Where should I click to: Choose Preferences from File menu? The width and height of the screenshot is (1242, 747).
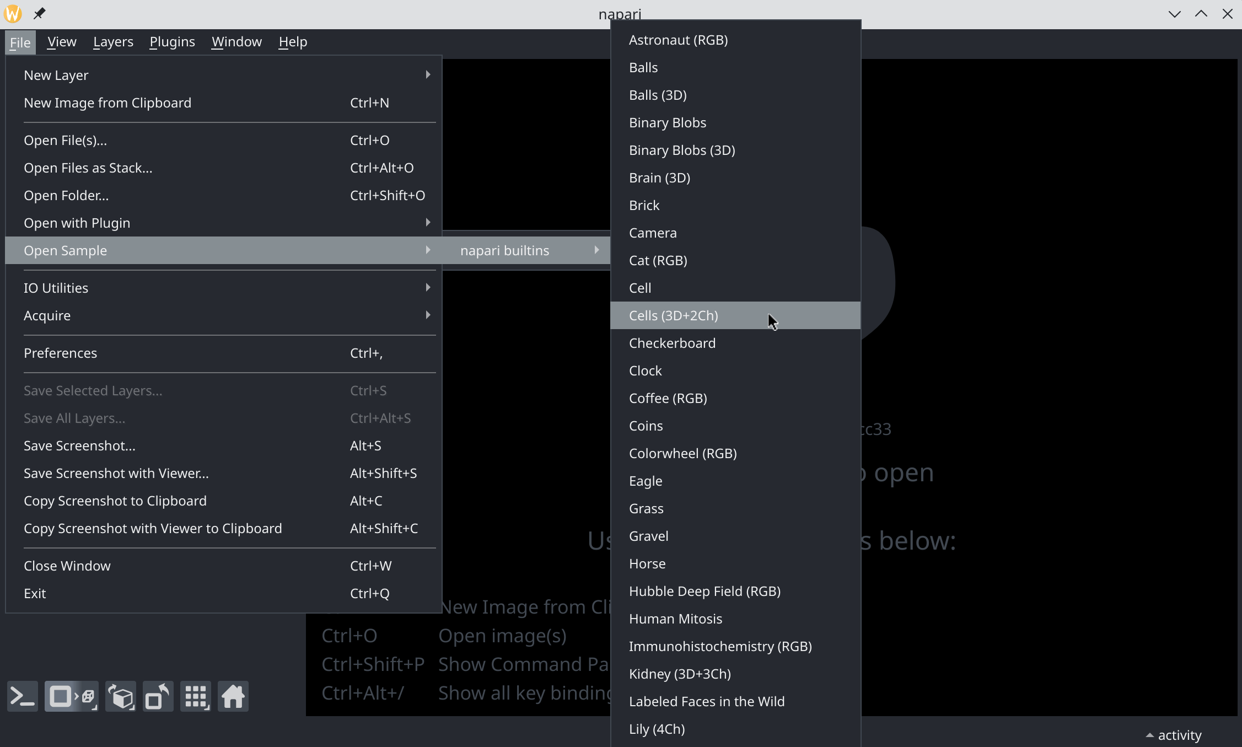point(61,353)
